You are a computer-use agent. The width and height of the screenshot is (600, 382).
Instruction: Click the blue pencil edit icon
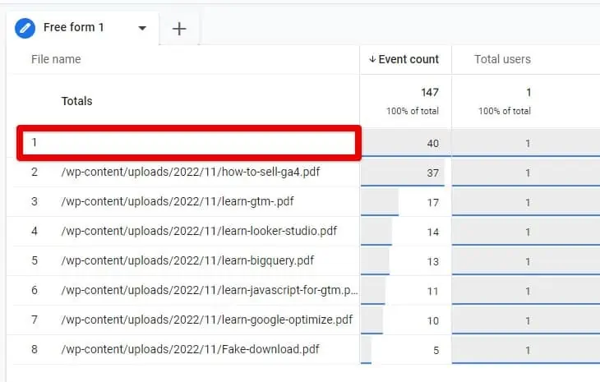coord(25,28)
